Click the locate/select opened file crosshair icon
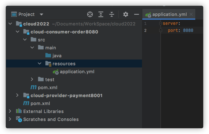 click(x=90, y=14)
